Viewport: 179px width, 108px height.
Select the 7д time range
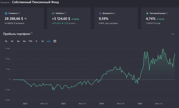tap(6, 41)
